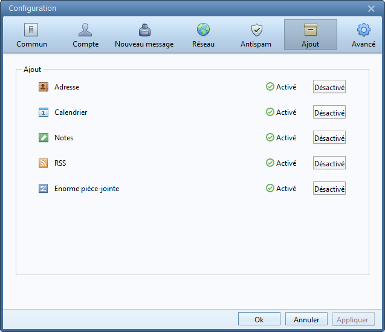Open the Avancé gear tab
The height and width of the screenshot is (332, 385).
[363, 35]
